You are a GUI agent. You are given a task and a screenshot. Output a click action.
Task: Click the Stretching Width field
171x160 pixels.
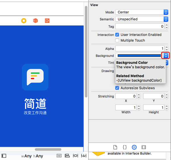tap(126, 107)
